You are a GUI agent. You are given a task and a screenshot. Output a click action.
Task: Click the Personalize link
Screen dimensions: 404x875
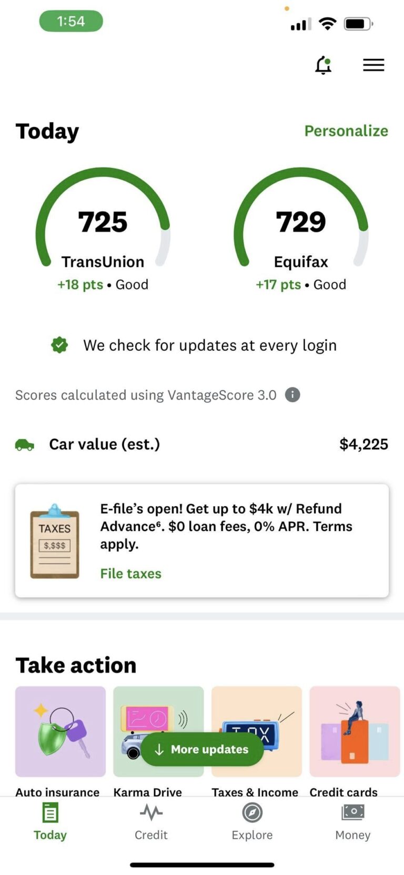coord(346,131)
